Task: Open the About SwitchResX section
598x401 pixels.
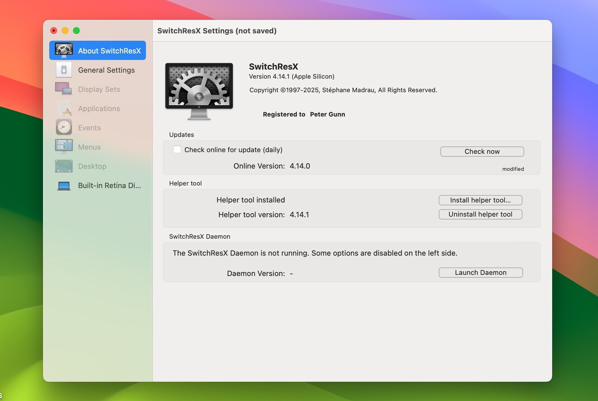Action: click(97, 50)
